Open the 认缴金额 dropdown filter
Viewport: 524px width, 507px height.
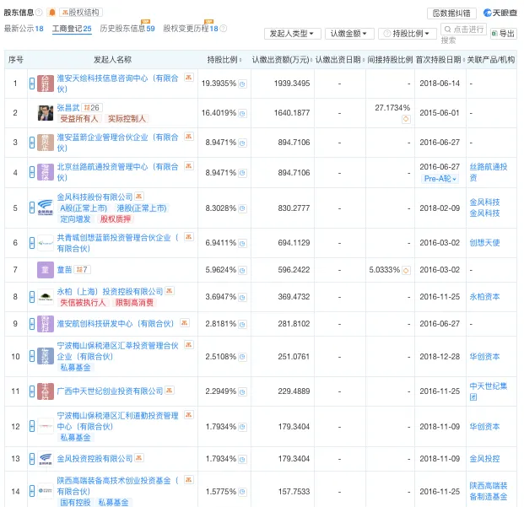point(349,34)
